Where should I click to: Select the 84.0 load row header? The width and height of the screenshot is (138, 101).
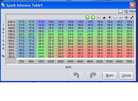tap(12, 41)
